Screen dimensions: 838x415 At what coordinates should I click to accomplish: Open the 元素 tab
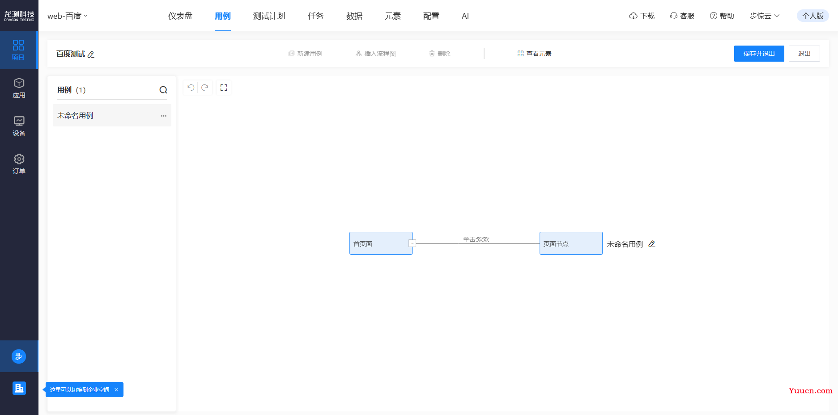(x=393, y=16)
